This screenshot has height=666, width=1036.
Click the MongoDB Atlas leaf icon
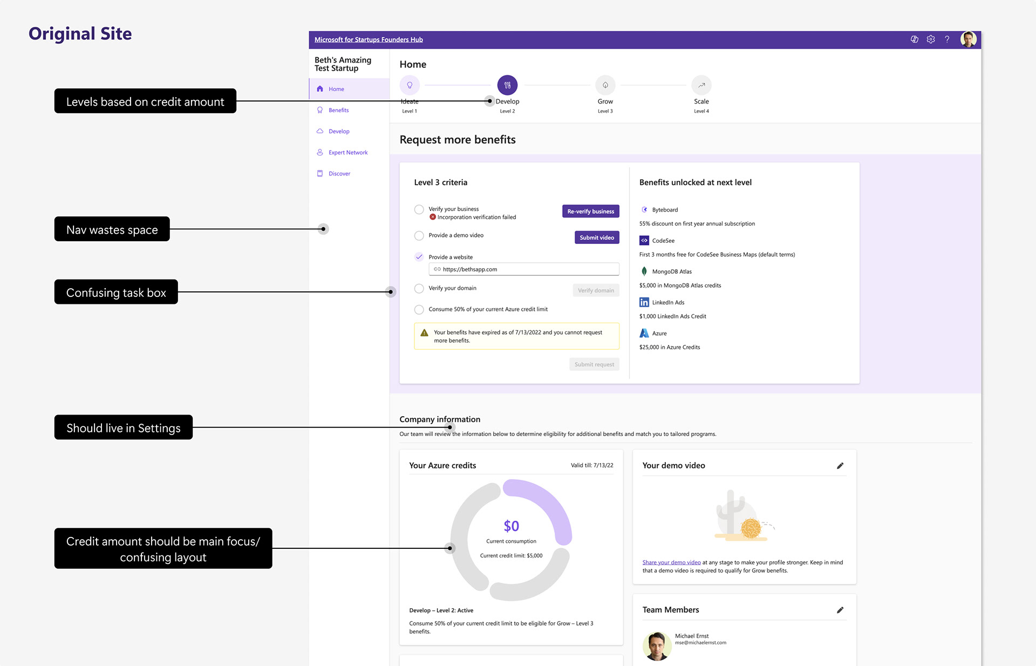coord(644,271)
